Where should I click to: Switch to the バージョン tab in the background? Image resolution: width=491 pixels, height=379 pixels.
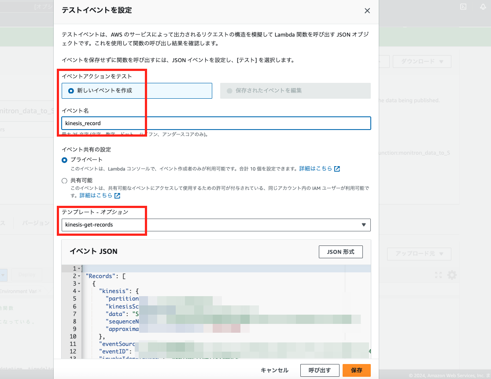pos(36,223)
